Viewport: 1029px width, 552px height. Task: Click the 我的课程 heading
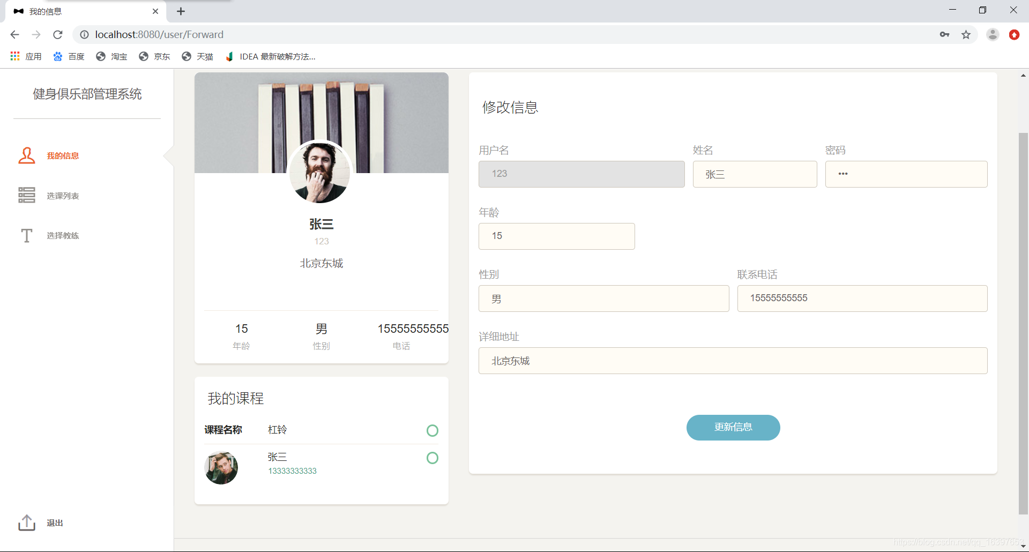236,398
